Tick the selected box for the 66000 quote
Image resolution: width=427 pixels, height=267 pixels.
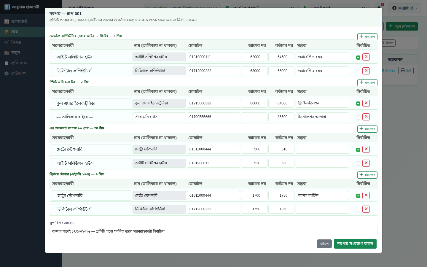pyautogui.click(x=358, y=71)
